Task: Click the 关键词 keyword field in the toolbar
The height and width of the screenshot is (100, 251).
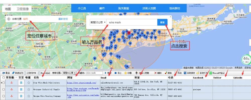Action: coord(94,73)
